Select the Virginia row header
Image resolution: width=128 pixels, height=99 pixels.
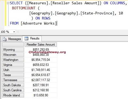(13, 65)
